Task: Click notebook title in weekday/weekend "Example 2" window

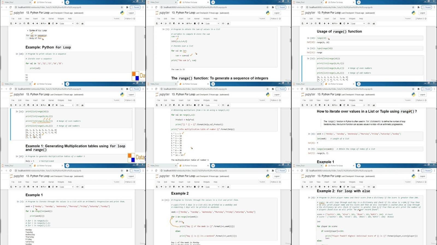Action: tap(184, 176)
